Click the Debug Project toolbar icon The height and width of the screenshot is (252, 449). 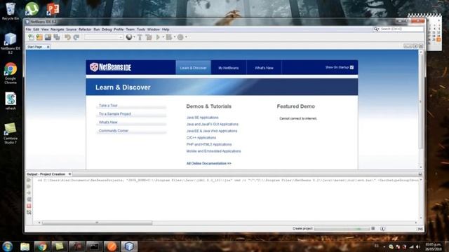click(x=169, y=37)
